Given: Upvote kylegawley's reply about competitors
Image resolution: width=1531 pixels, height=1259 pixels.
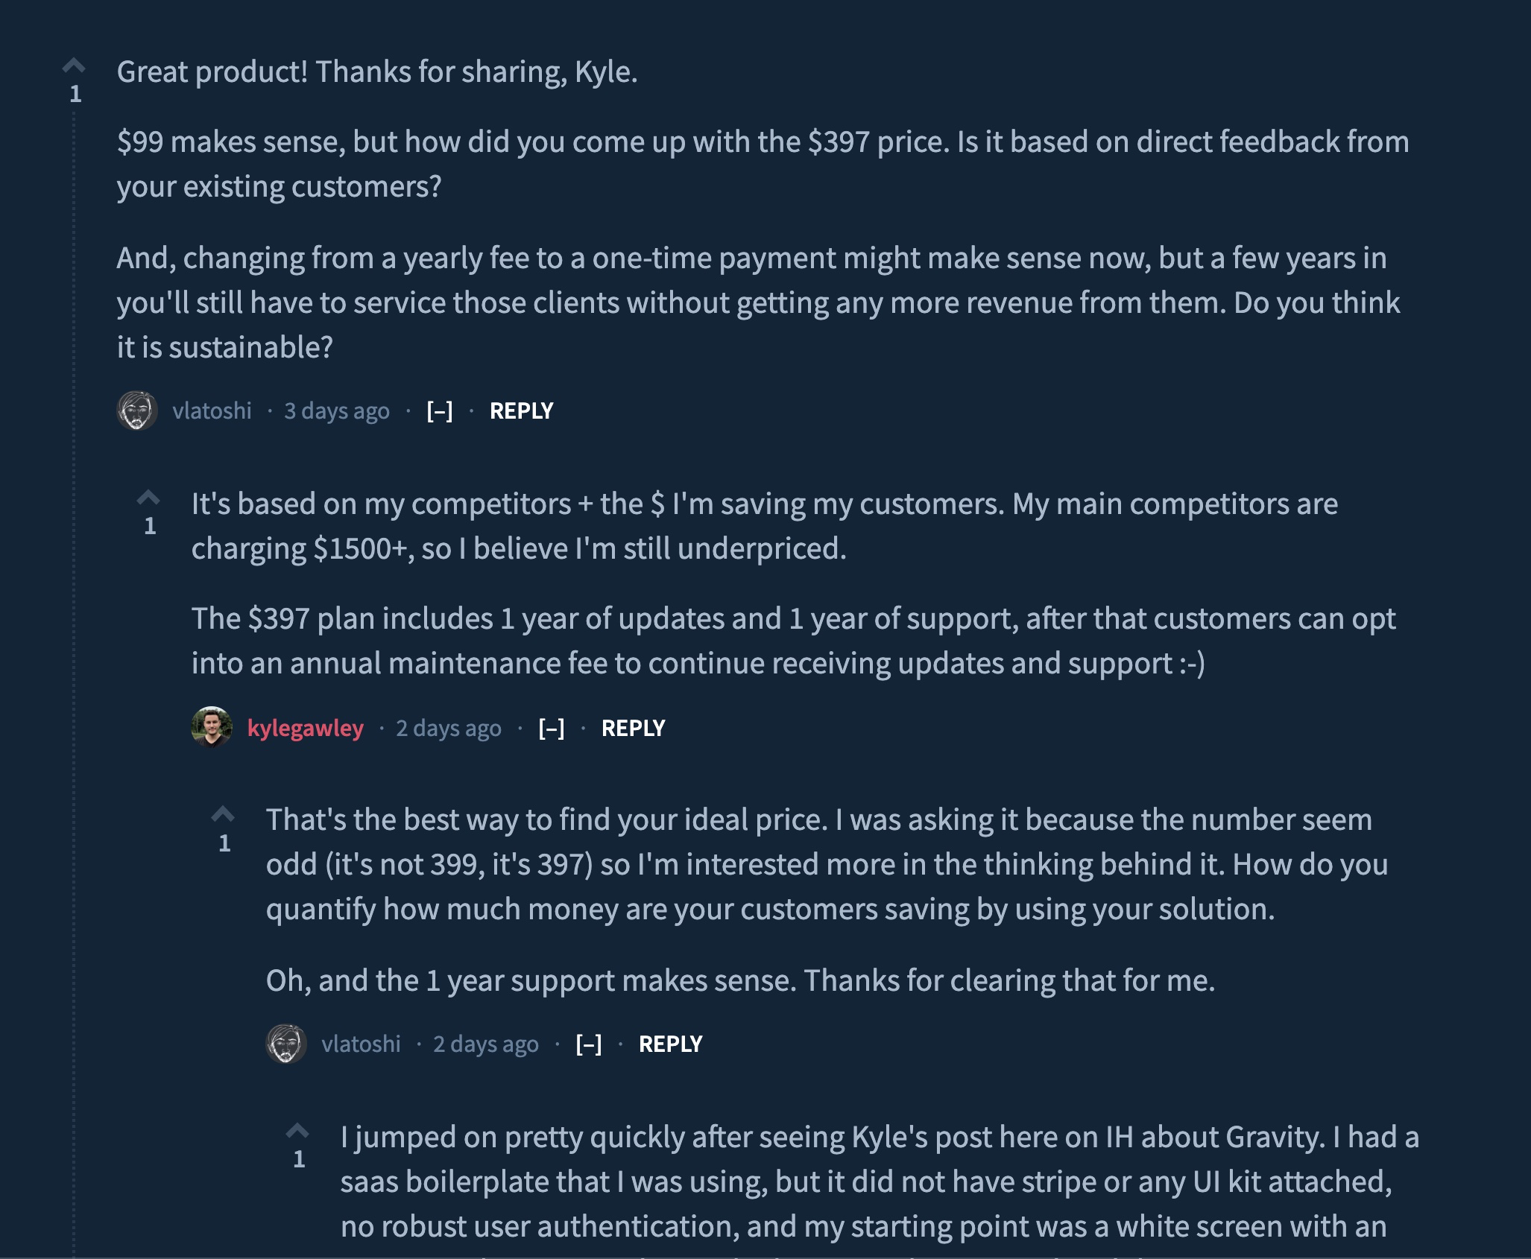Looking at the screenshot, I should 148,498.
